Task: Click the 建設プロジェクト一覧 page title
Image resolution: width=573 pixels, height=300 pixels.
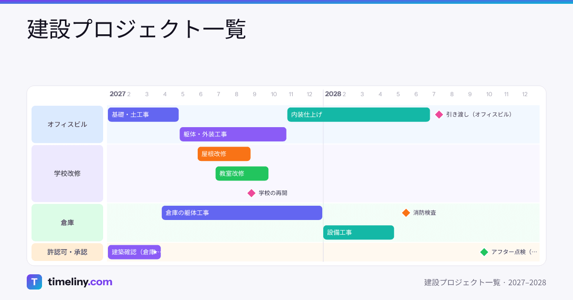Action: coord(137,30)
